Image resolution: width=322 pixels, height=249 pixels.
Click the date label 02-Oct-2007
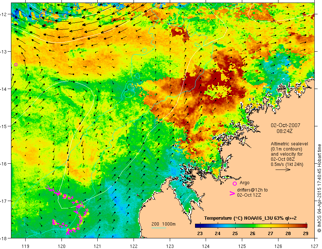coord(285,125)
